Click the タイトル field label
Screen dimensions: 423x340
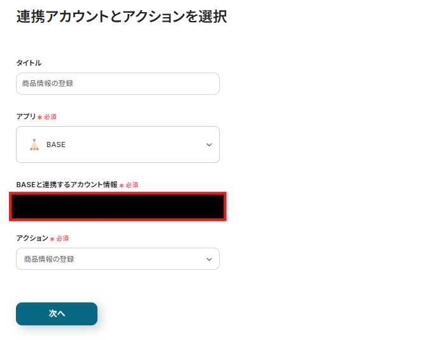29,62
